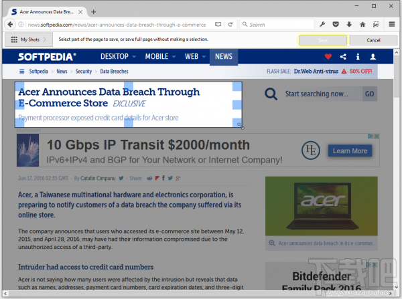Screen dimensions: 402x299
Task: Click the info icon in Softpedia header
Action: (x=358, y=57)
